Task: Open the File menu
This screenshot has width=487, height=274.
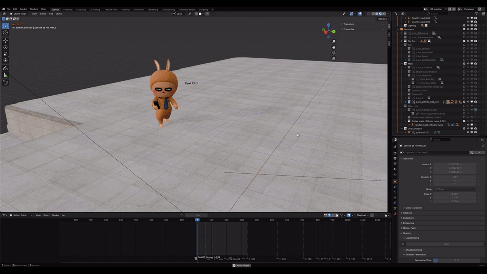Action: (9, 9)
